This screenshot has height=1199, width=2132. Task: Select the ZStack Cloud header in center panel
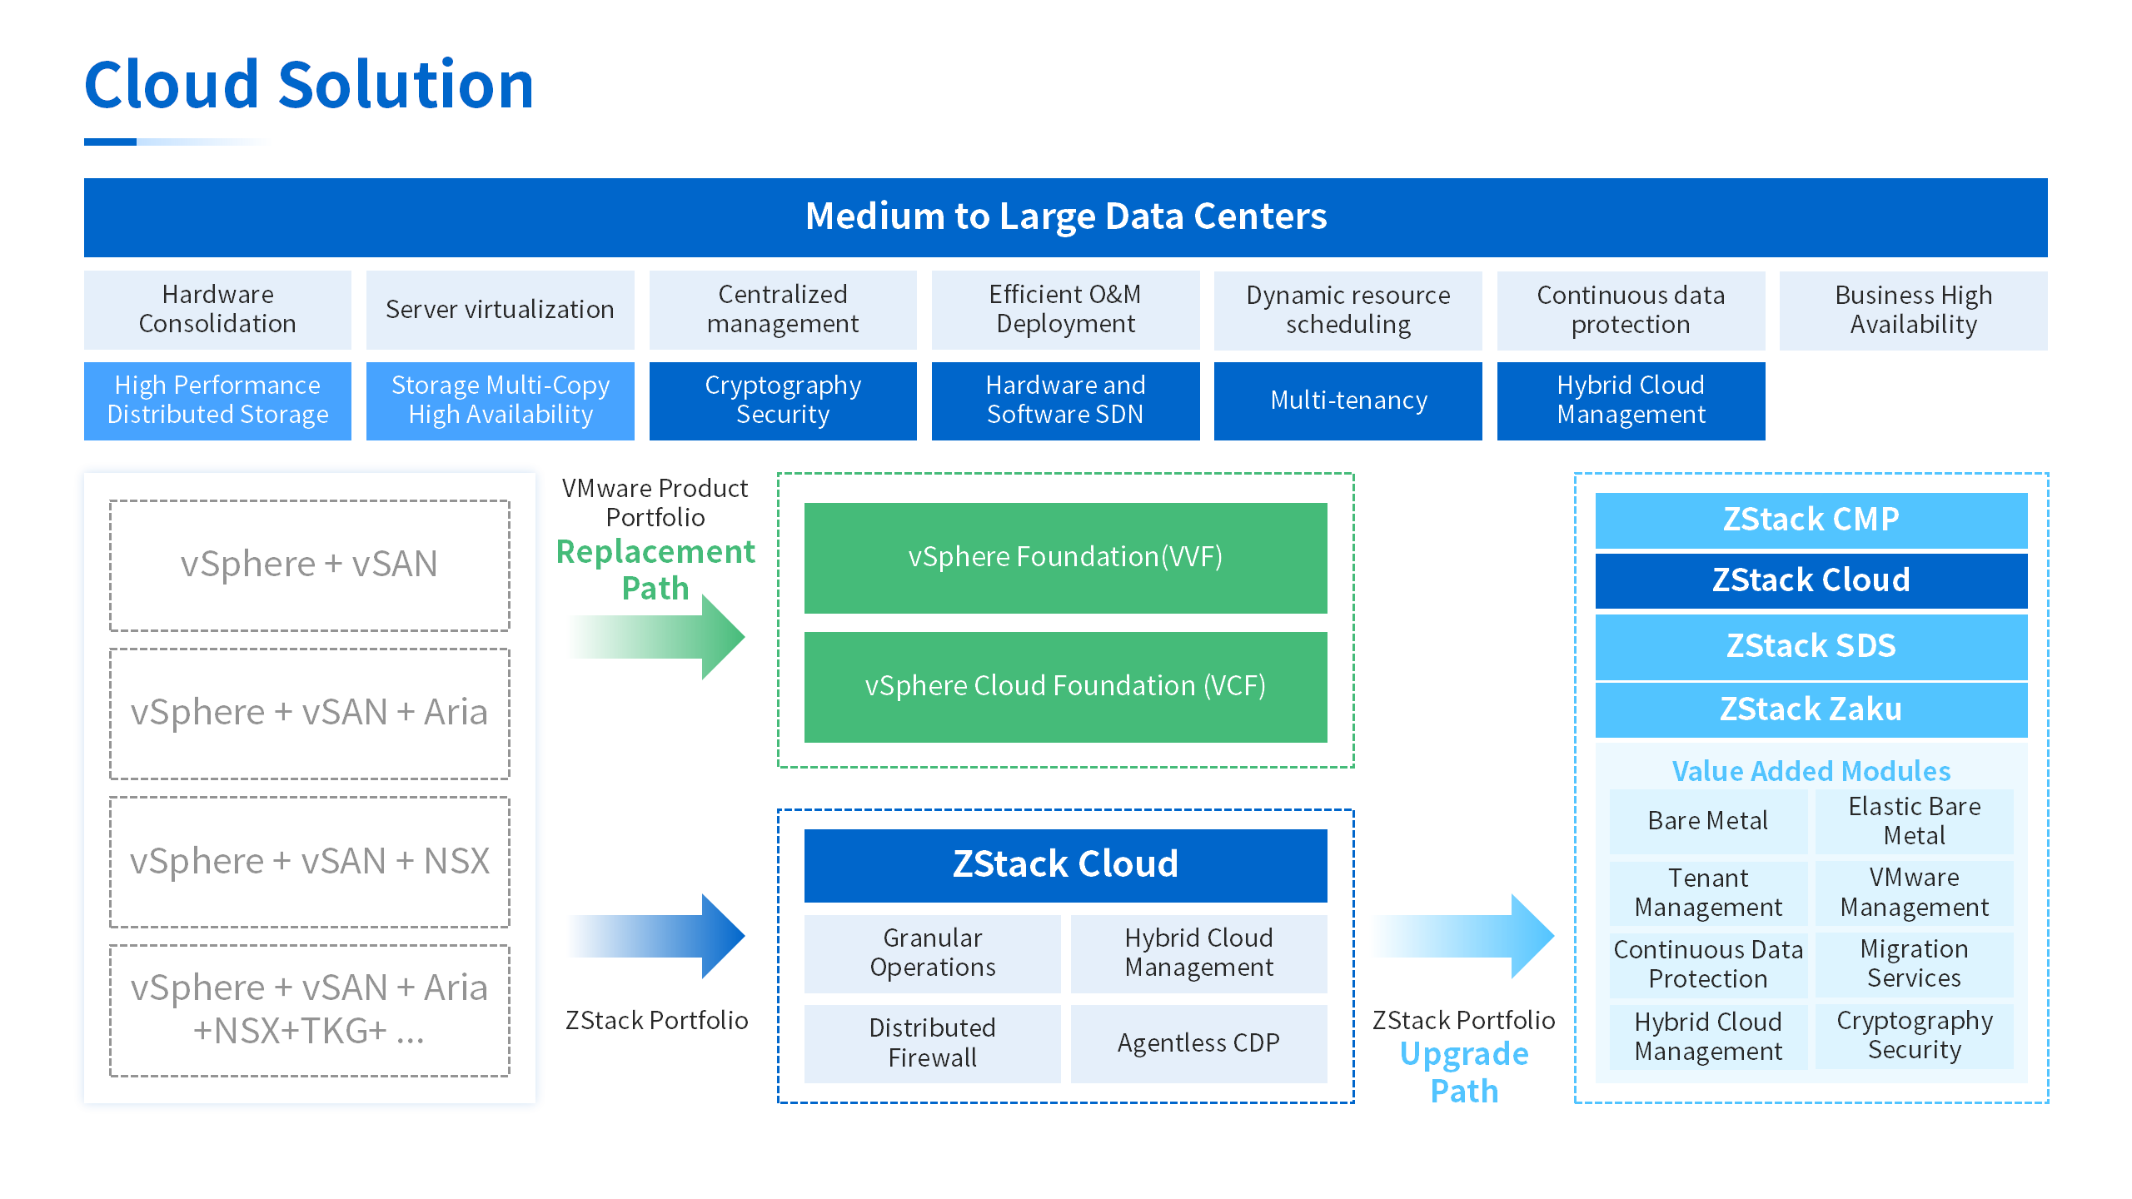point(1065,865)
